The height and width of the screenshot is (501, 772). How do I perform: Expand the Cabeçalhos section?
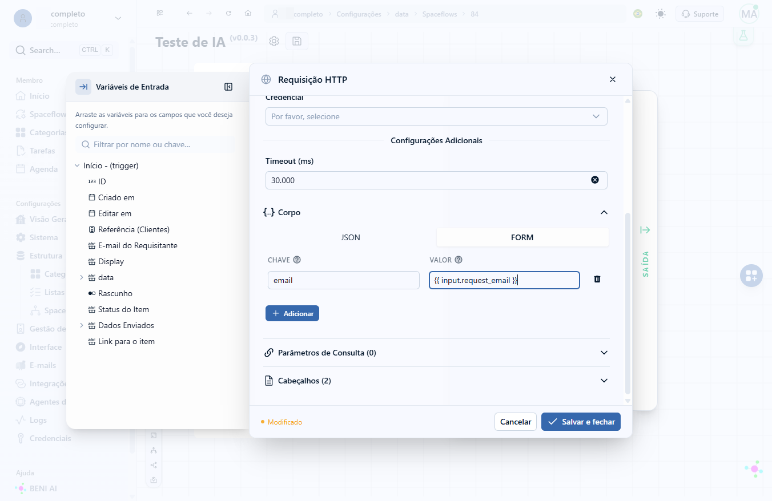(x=436, y=381)
